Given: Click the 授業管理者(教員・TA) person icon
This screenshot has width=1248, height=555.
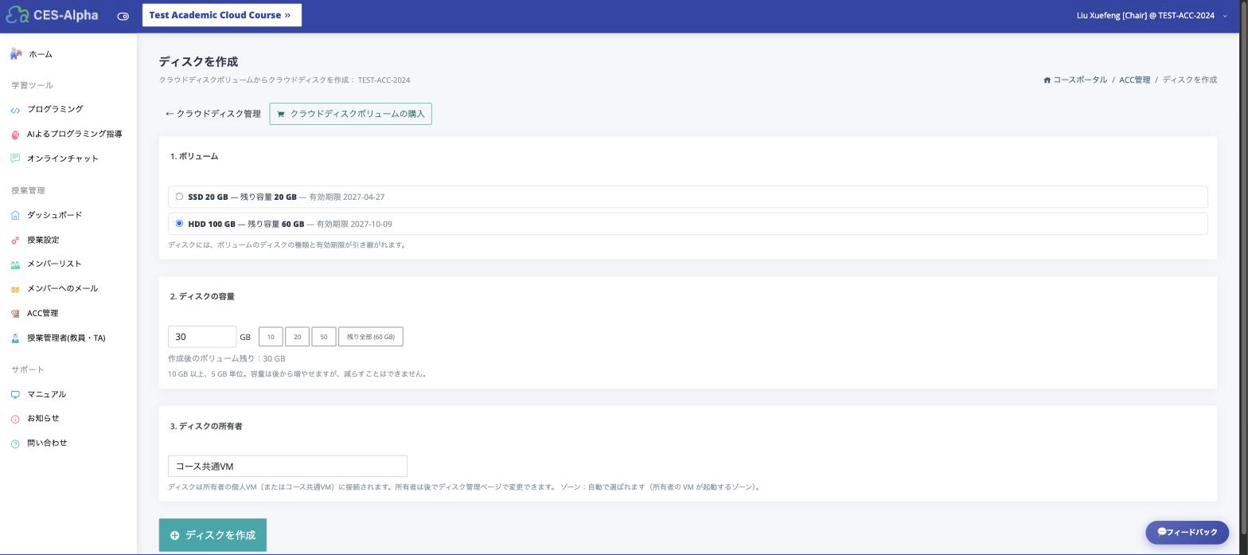Looking at the screenshot, I should [x=15, y=338].
